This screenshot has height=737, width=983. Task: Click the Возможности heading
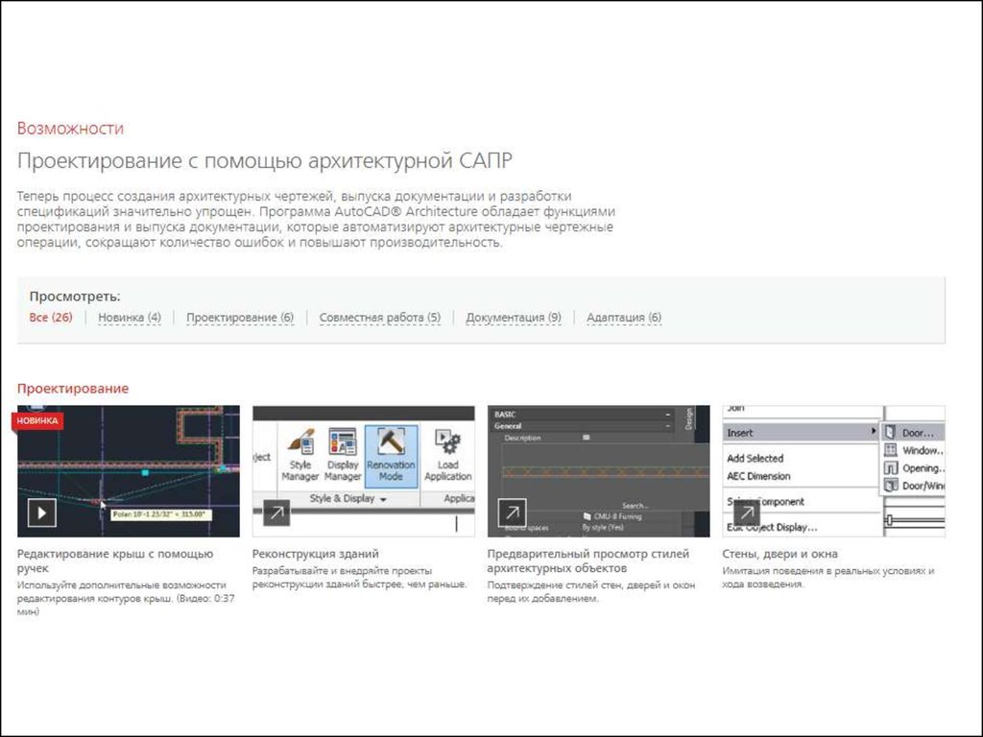[x=70, y=129]
